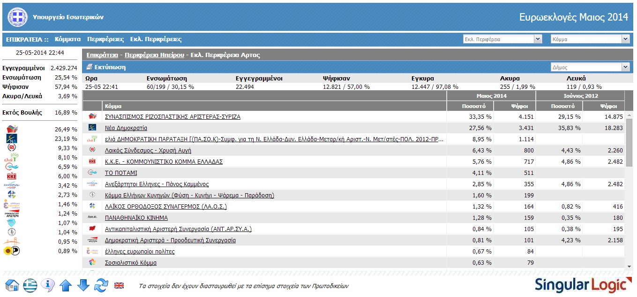
Task: Open the Νέα Δημοκρατία party link
Action: point(126,128)
